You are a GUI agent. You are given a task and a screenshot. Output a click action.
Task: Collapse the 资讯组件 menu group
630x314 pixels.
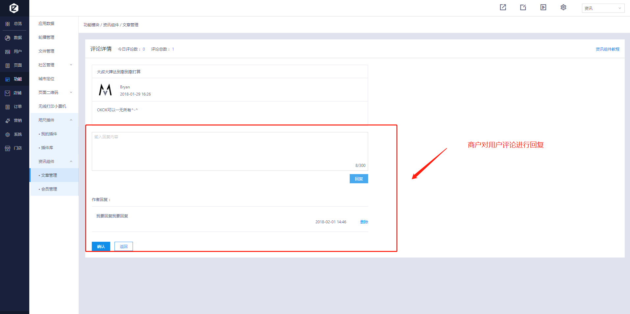54,162
